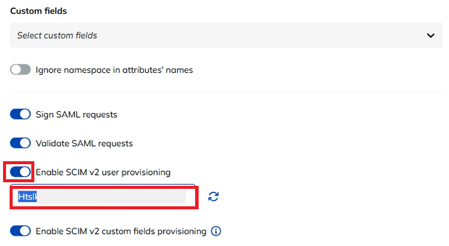
Task: Expand the chevron arrow of custom fields selector
Action: click(x=431, y=35)
